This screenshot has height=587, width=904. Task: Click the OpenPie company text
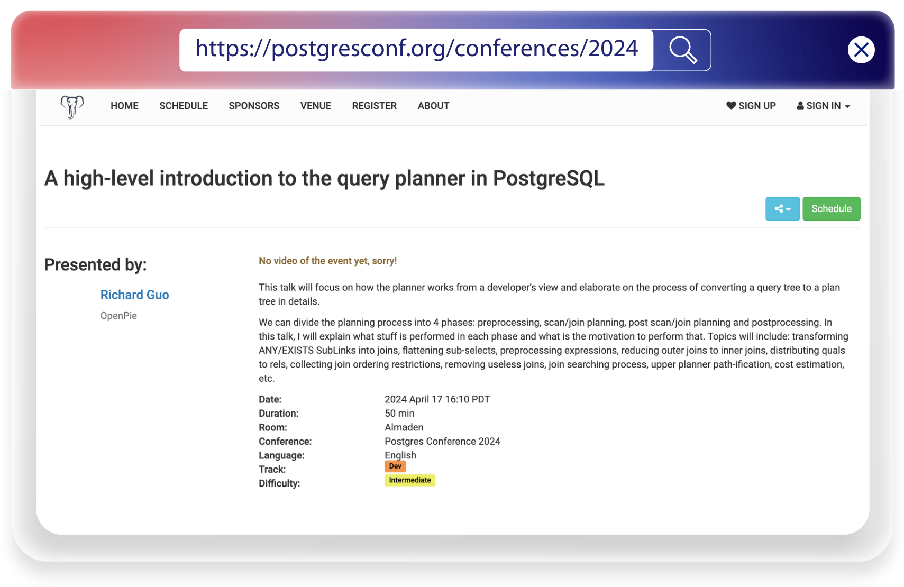coord(118,316)
